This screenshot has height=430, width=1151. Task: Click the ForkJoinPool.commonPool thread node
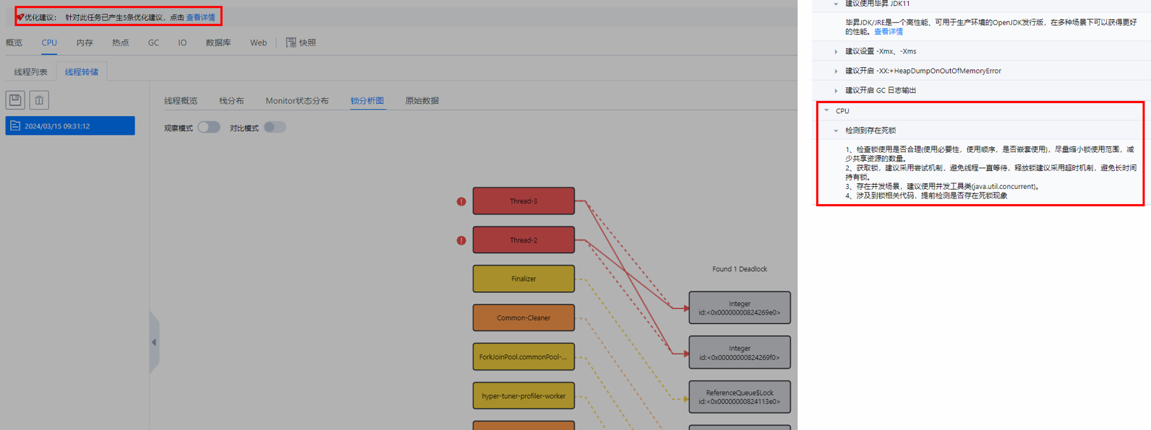[523, 356]
